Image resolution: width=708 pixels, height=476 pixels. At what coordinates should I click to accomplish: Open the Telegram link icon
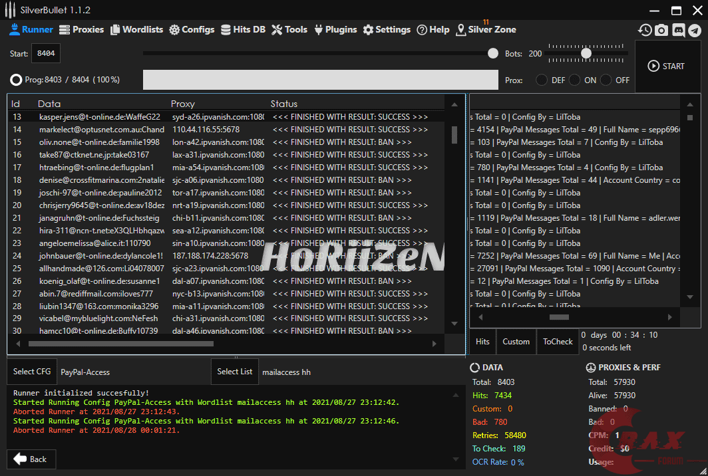tap(695, 30)
